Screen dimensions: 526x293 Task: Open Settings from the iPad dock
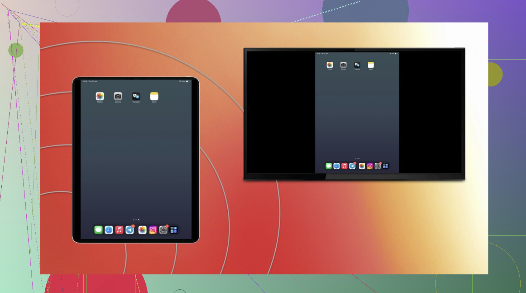[x=163, y=230]
